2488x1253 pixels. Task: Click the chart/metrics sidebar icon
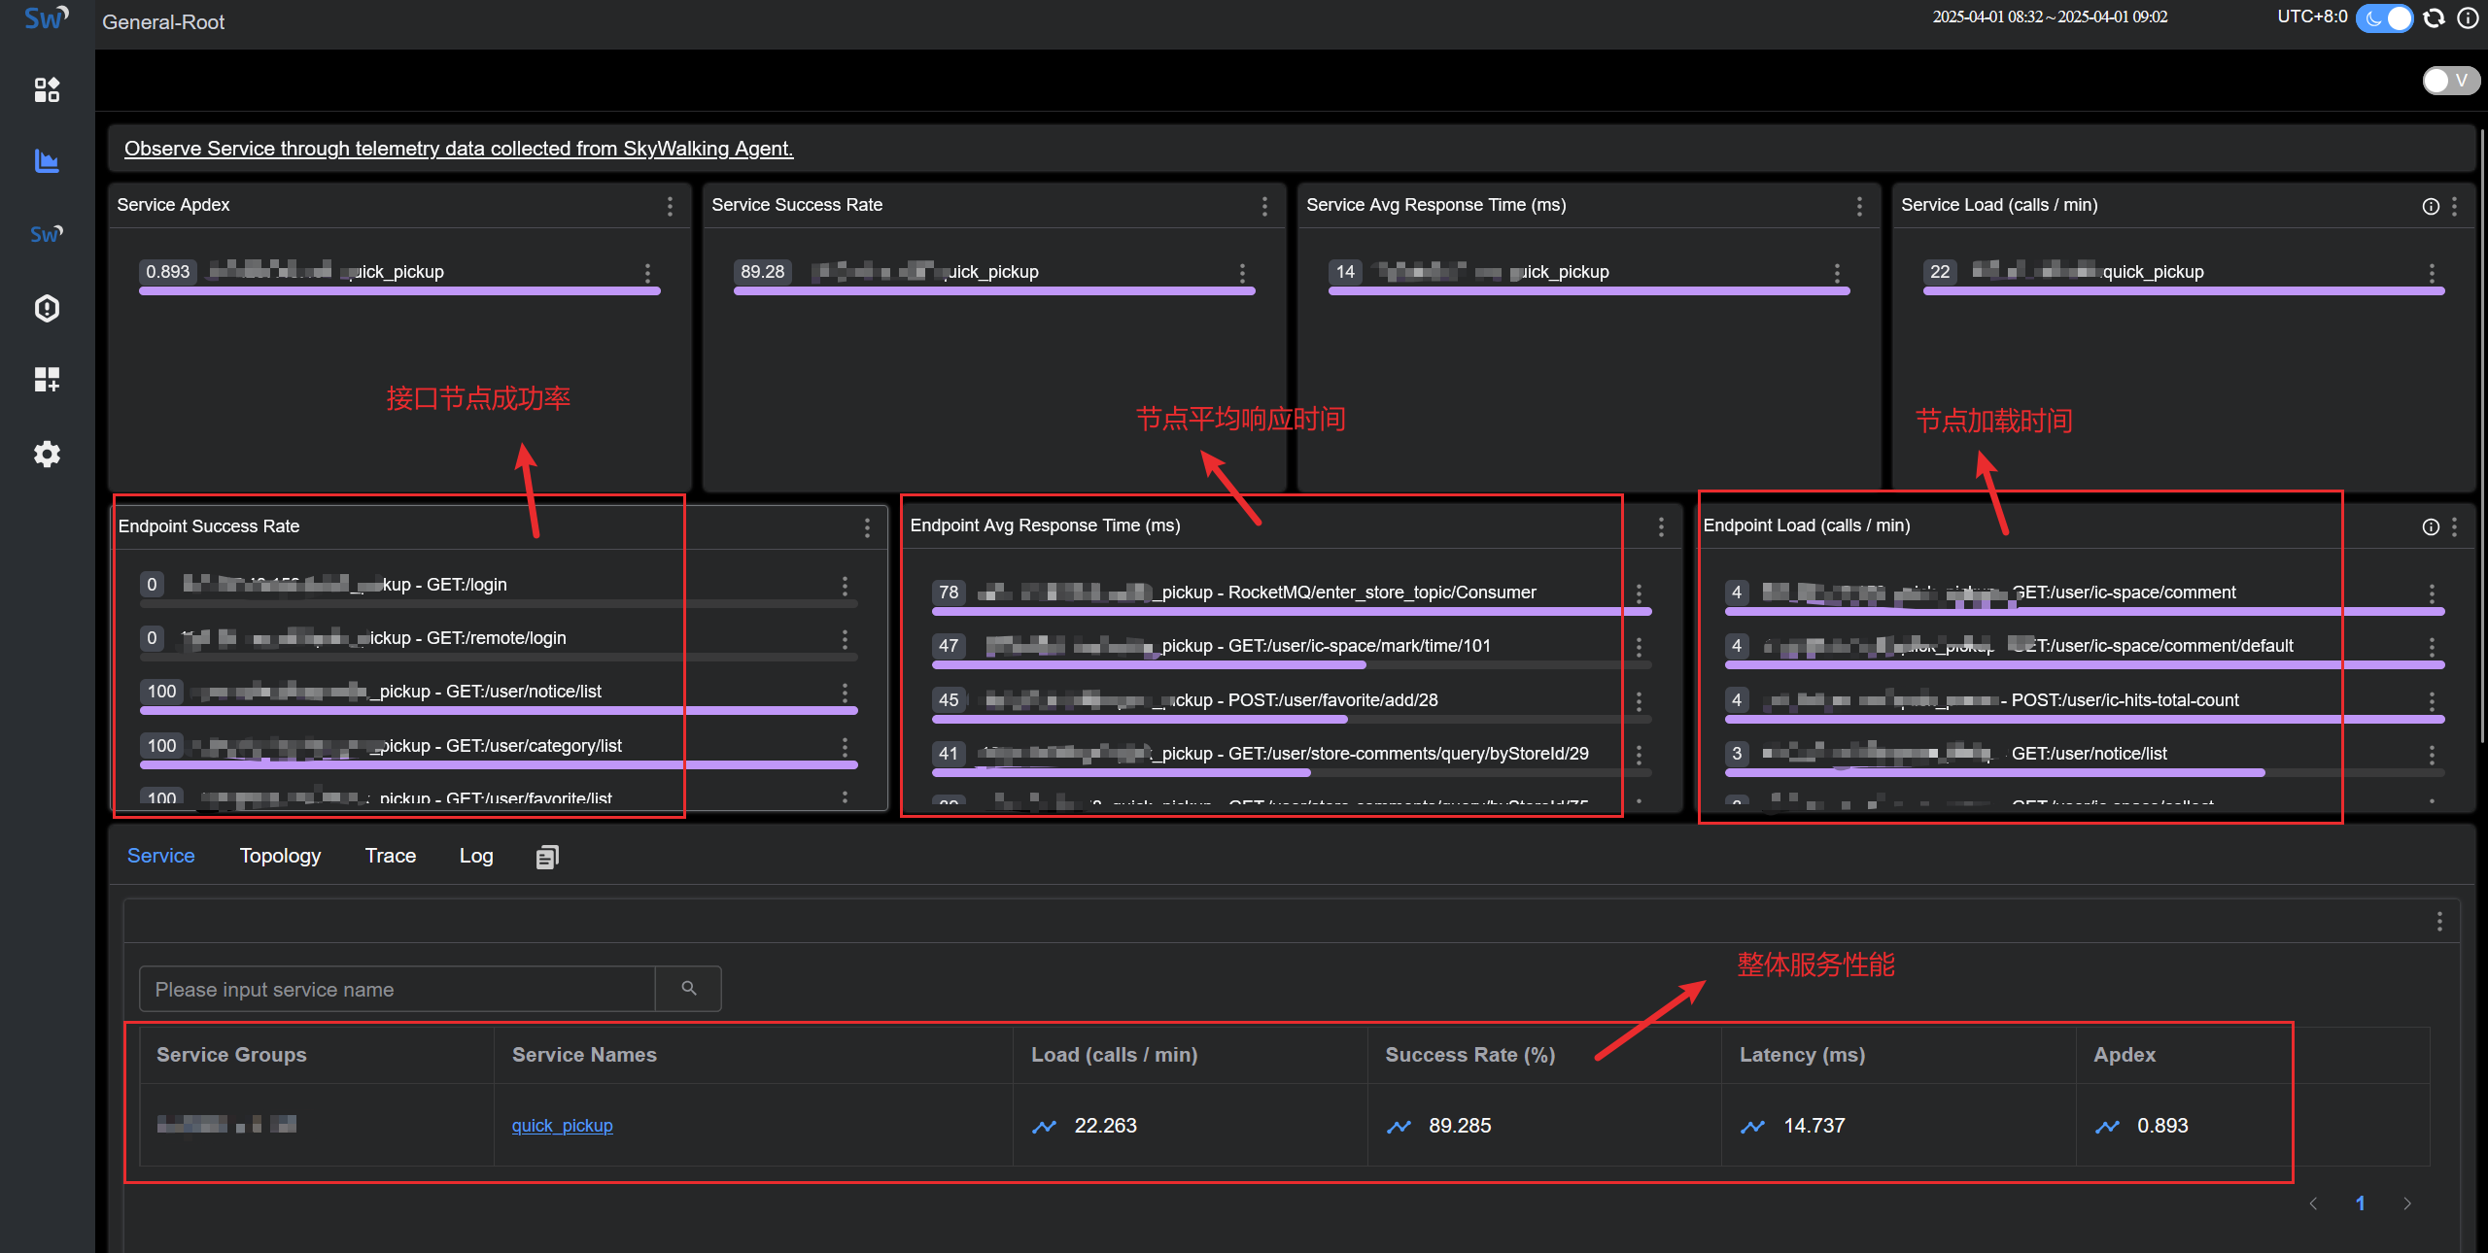pos(47,161)
